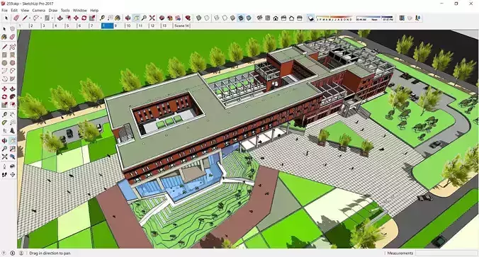Activate the Section Plane tool in left palette

(x=12, y=175)
